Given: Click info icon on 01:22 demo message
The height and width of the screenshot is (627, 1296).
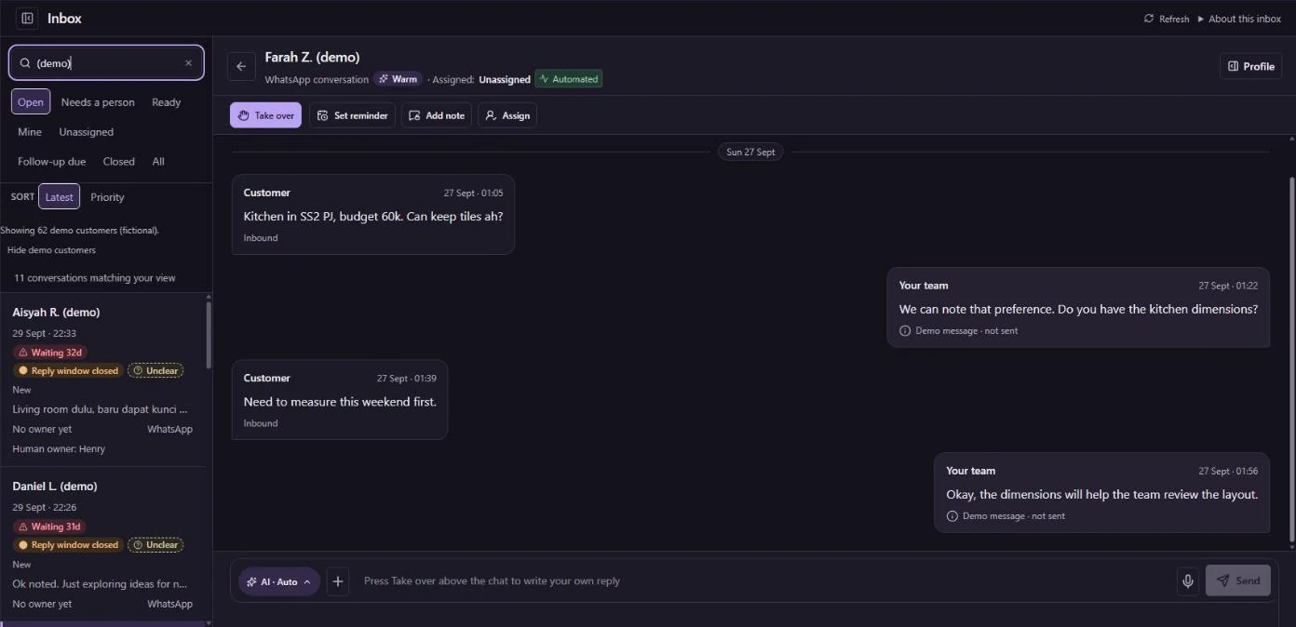Looking at the screenshot, I should pyautogui.click(x=905, y=331).
